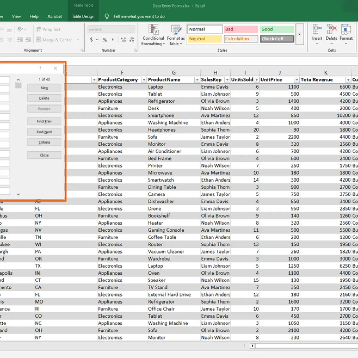Screen dimensions: 358x358
Task: Click the Restore button
Action: click(x=44, y=109)
